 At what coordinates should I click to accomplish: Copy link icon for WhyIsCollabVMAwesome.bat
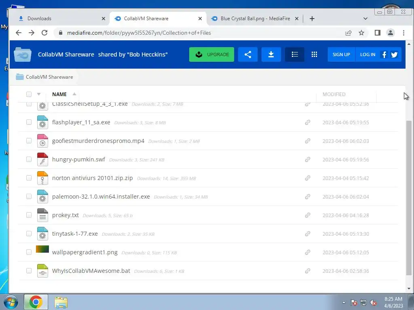(308, 271)
